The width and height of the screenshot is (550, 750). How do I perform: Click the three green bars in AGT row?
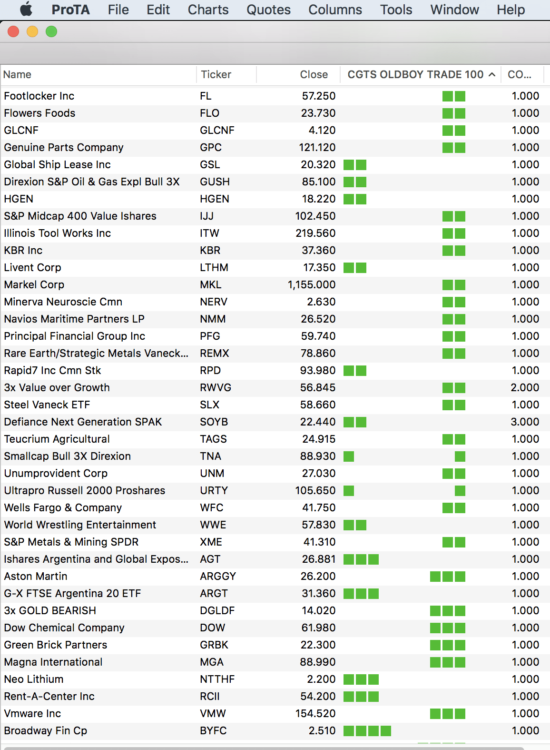pyautogui.click(x=361, y=559)
